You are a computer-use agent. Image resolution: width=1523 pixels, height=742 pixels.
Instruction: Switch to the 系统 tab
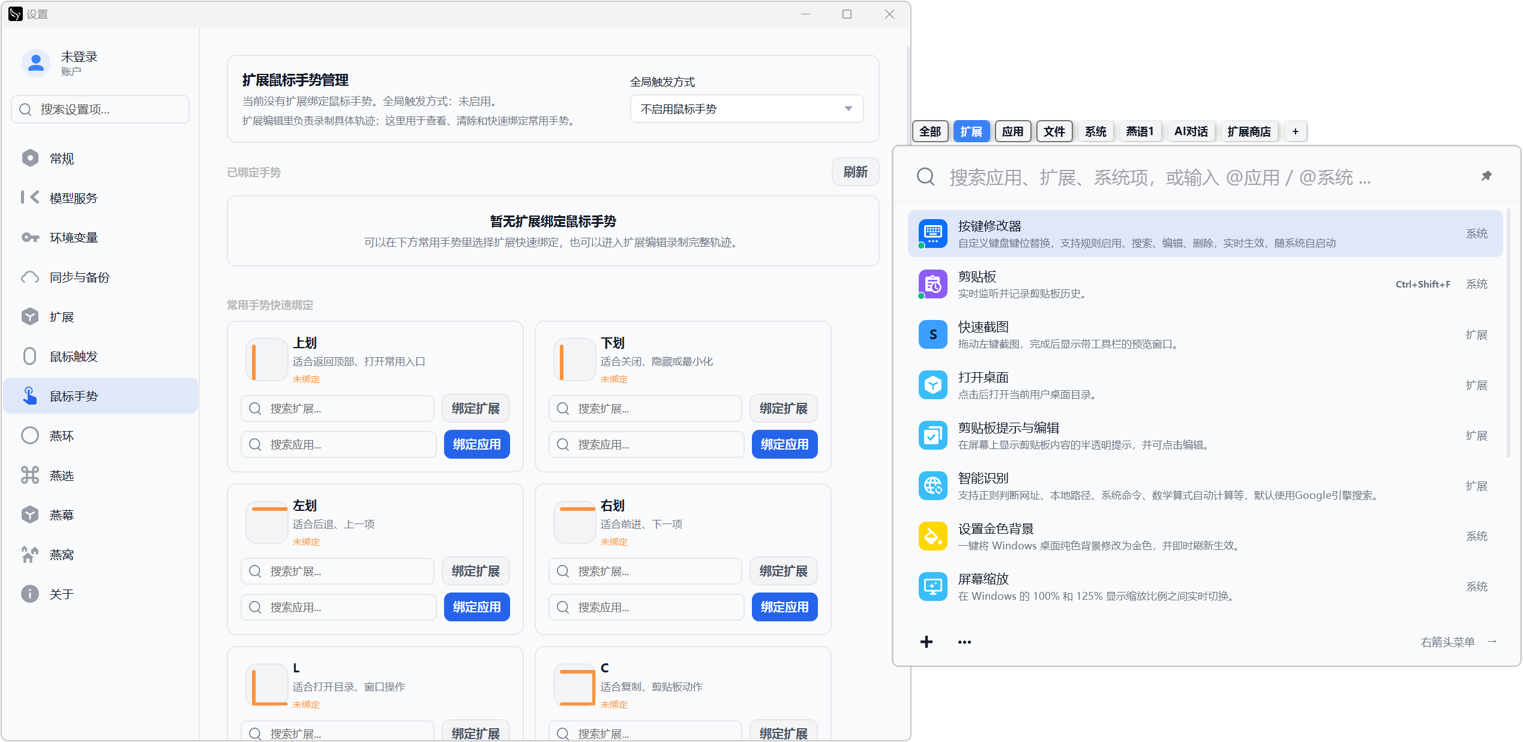(x=1096, y=131)
